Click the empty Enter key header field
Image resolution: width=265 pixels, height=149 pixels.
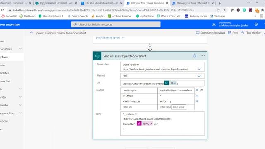[x=139, y=107]
